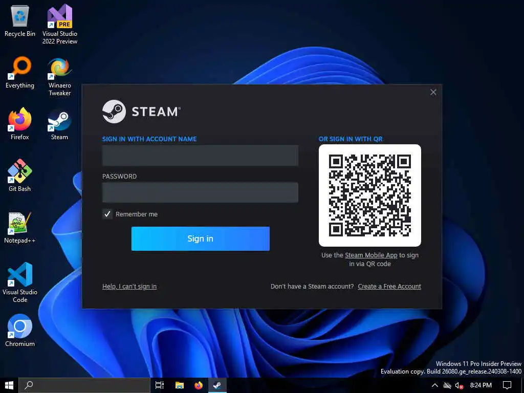The width and height of the screenshot is (524, 393).
Task: Click the taskbar search box
Action: (x=84, y=385)
